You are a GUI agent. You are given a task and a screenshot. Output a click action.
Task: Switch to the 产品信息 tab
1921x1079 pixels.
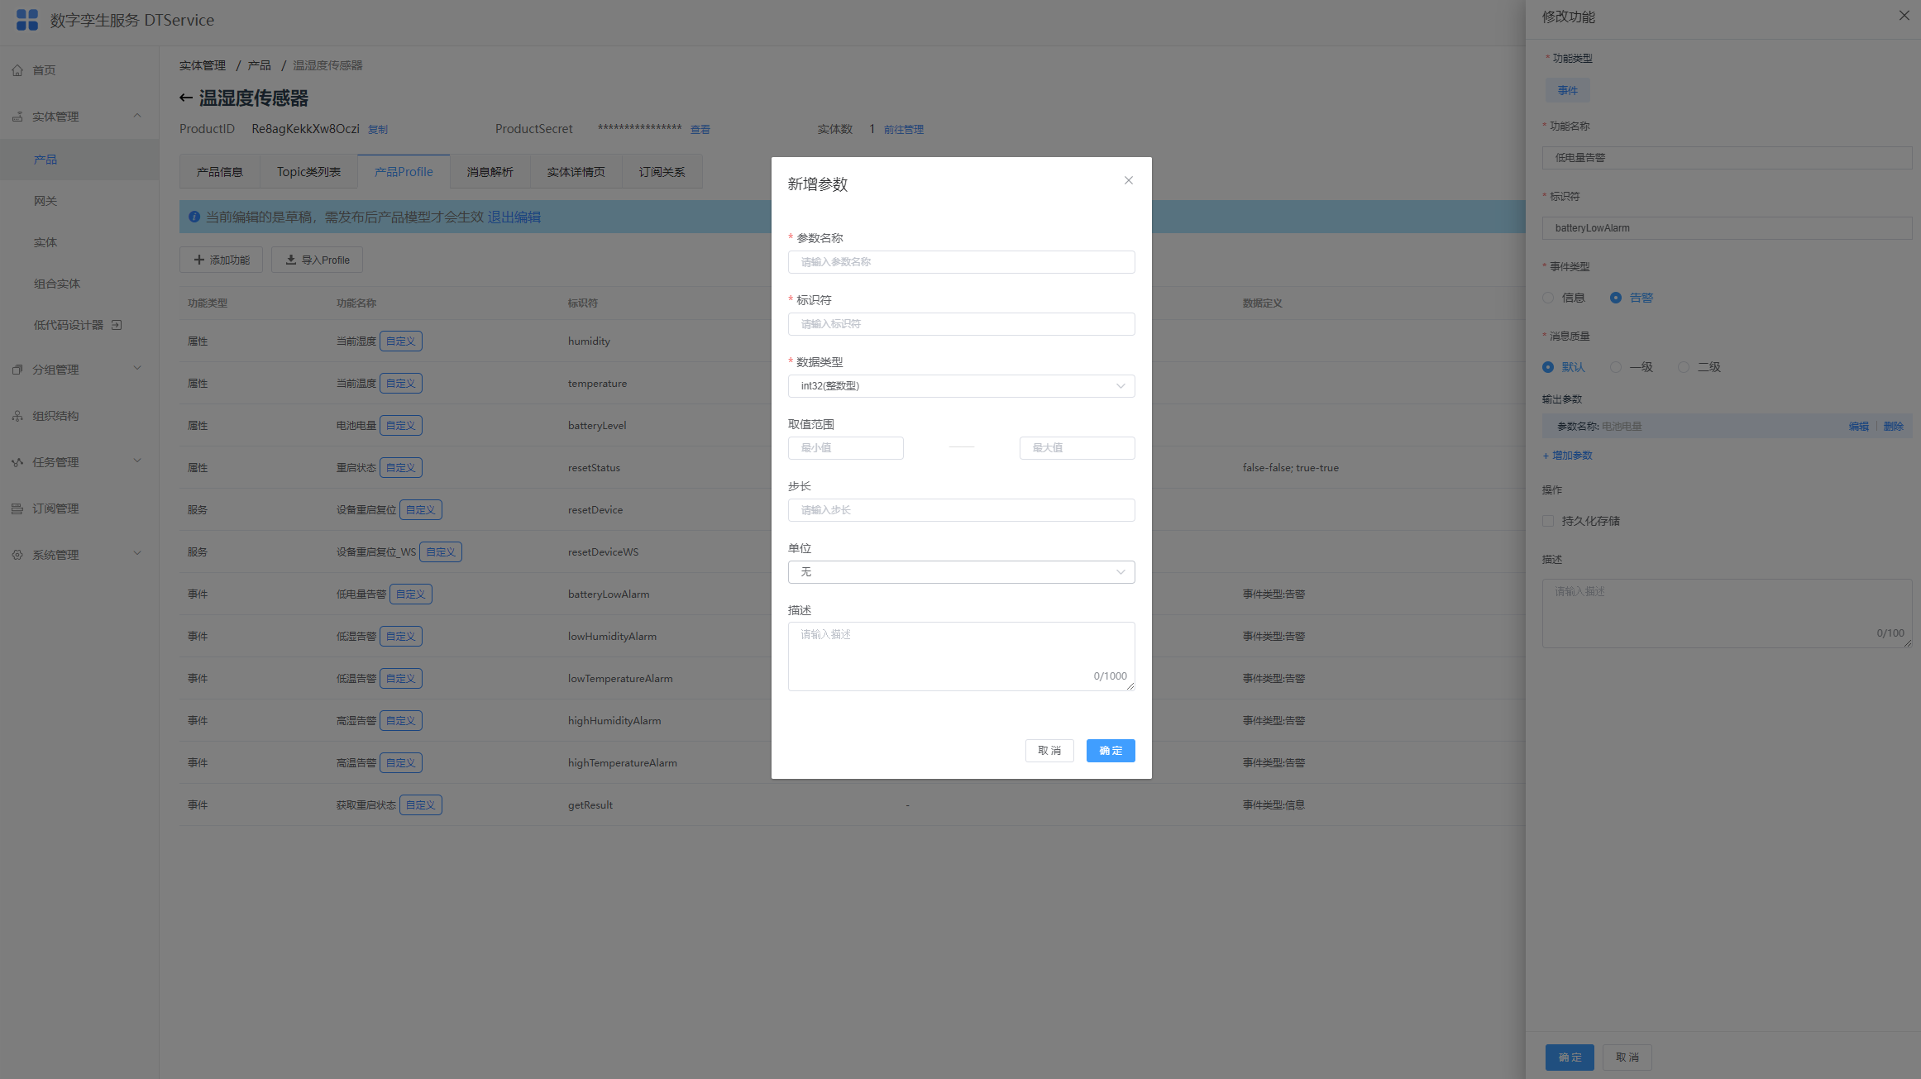[x=220, y=172]
